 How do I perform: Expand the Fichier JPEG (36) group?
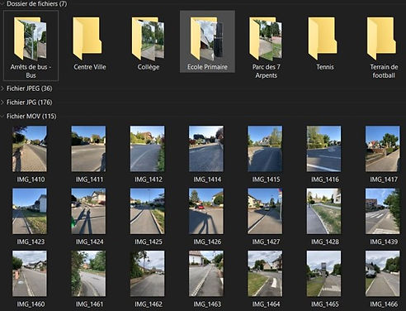[2, 89]
